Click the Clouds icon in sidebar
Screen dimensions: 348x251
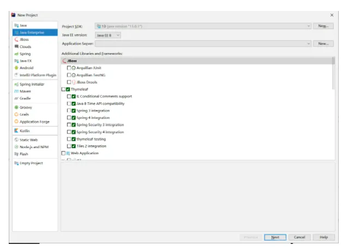pyautogui.click(x=16, y=46)
